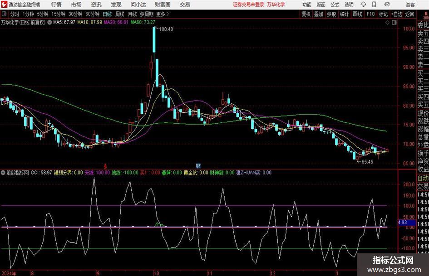429x276 pixels.
Task: Open the mobile phone icon
Action: [374, 5]
